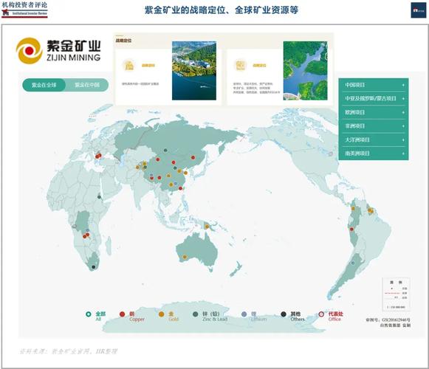Click the 自然资源部 监制 text
Screen dimensions: 429x369
pos(395,325)
